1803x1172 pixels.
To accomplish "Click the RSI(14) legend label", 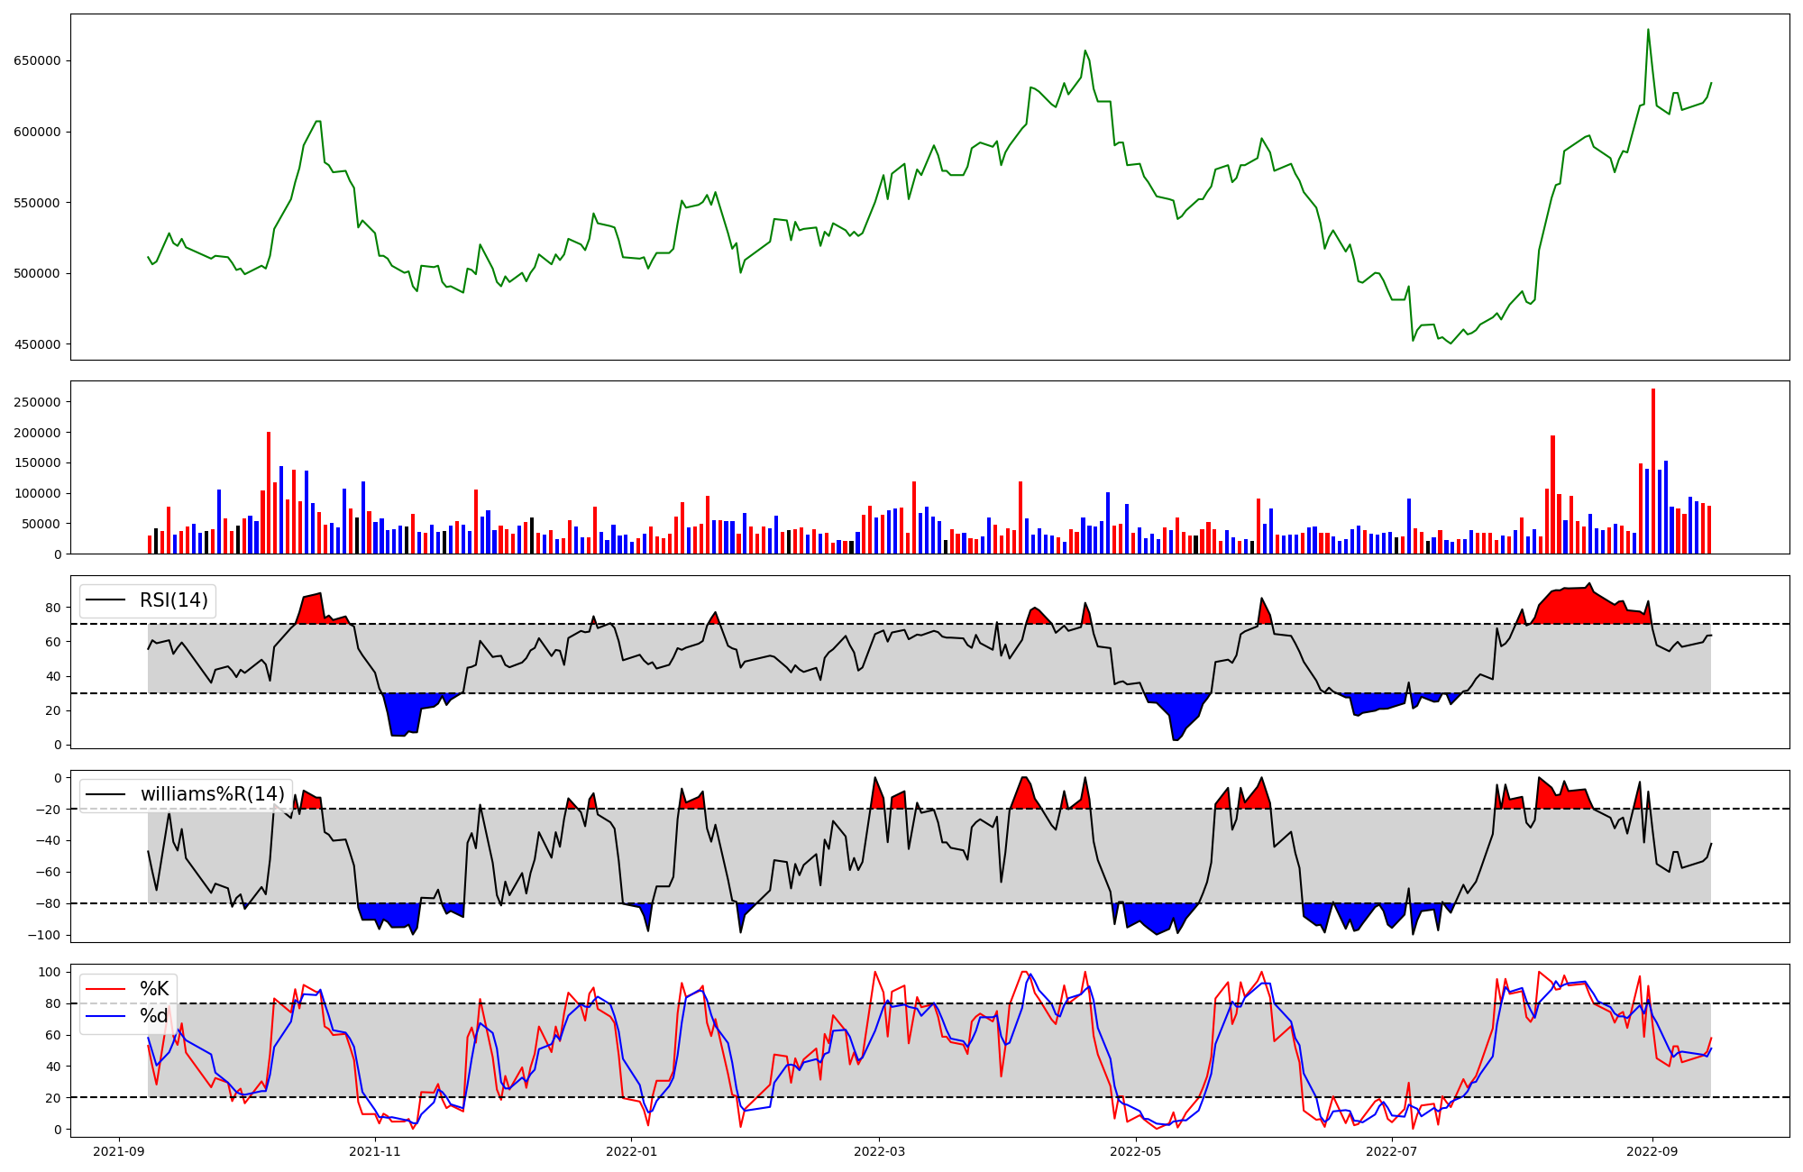I will (173, 600).
